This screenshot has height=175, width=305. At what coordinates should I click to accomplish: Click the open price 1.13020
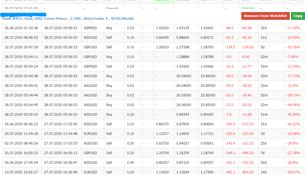pyautogui.click(x=162, y=172)
